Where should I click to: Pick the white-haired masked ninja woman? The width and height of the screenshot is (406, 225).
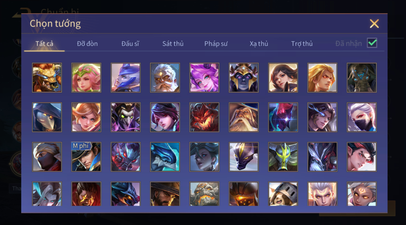(362, 117)
